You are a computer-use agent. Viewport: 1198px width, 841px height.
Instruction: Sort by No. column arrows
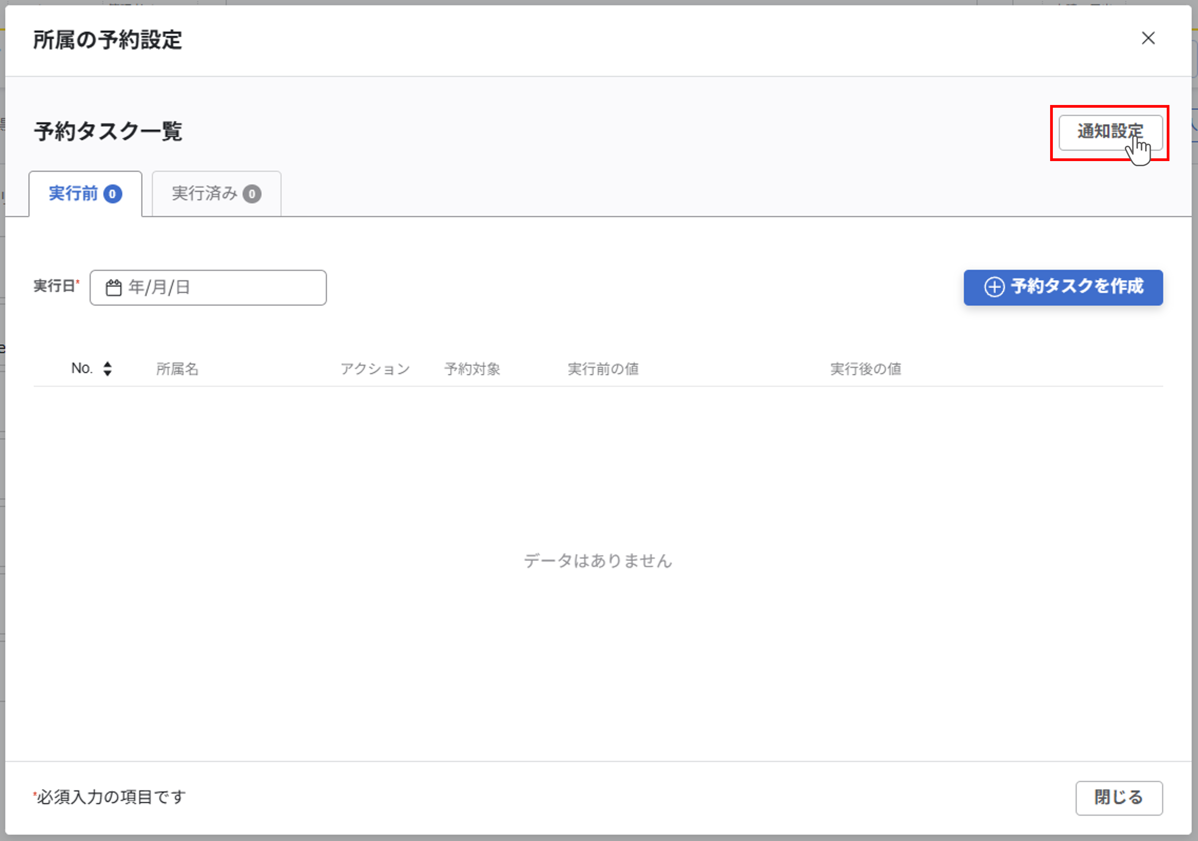coord(107,369)
